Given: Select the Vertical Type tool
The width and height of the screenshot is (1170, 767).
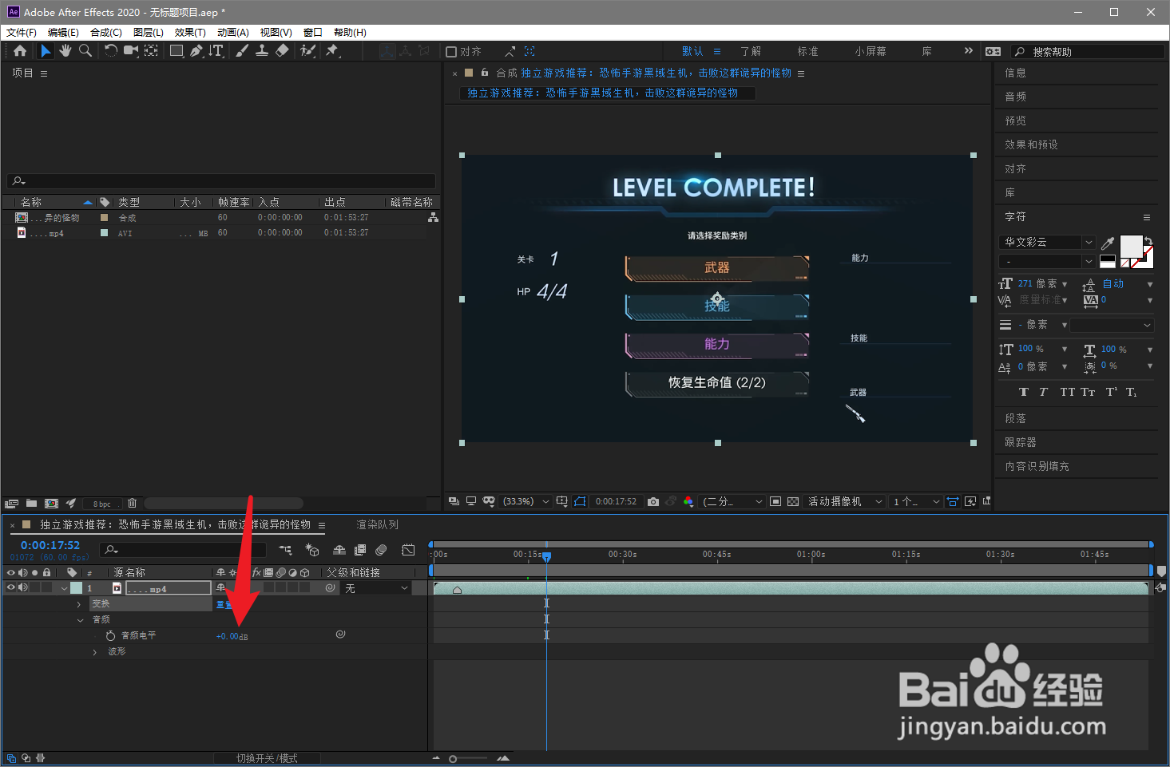Looking at the screenshot, I should (216, 51).
